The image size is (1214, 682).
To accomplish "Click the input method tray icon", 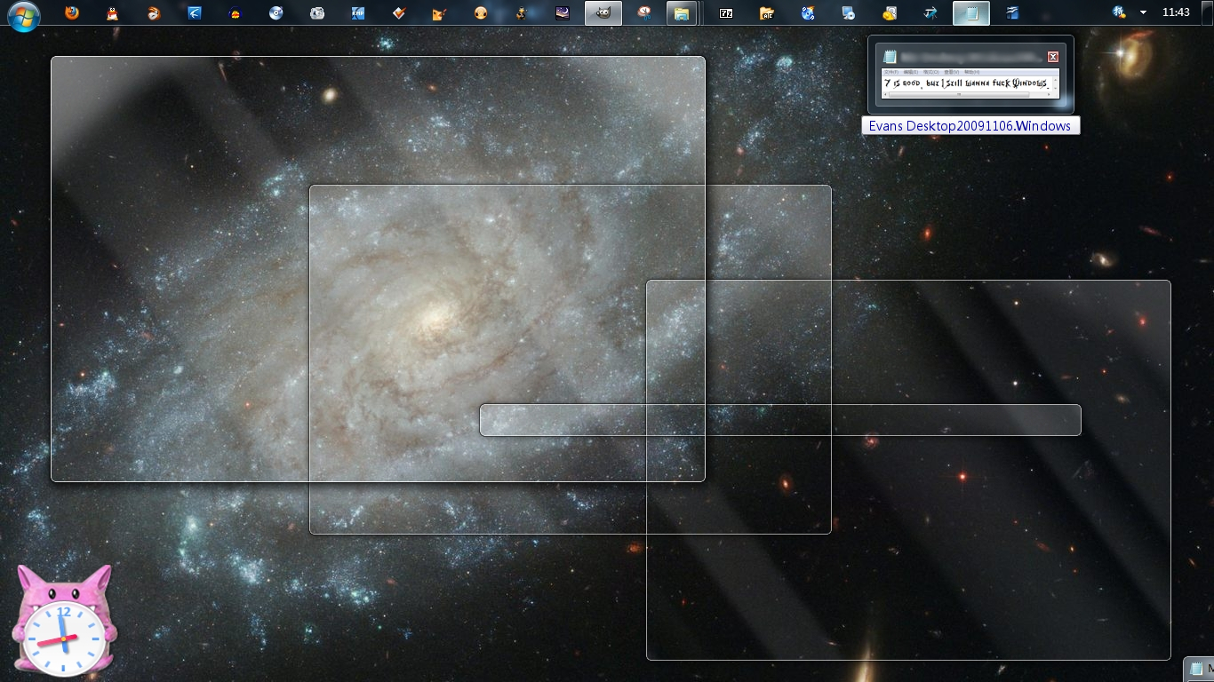I will coord(1120,12).
